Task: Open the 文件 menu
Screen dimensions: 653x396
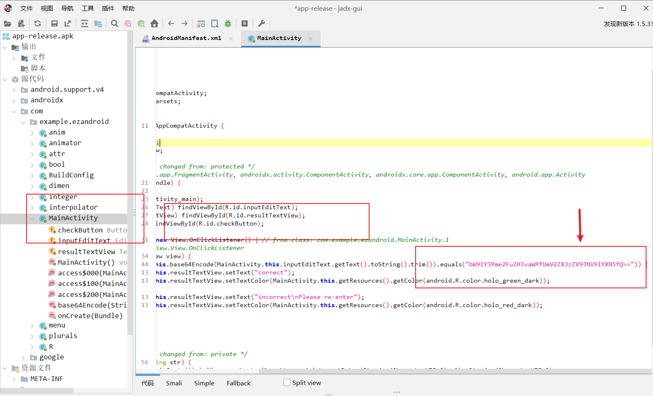Action: (27, 8)
